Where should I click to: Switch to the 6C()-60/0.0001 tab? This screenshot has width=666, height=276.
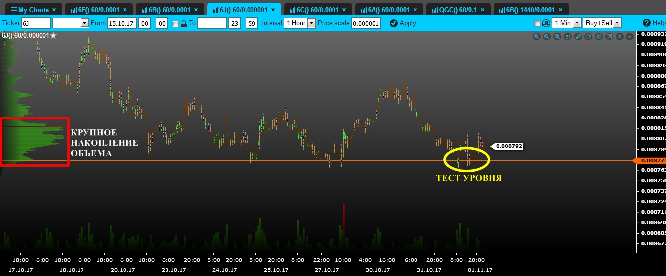pos(318,10)
